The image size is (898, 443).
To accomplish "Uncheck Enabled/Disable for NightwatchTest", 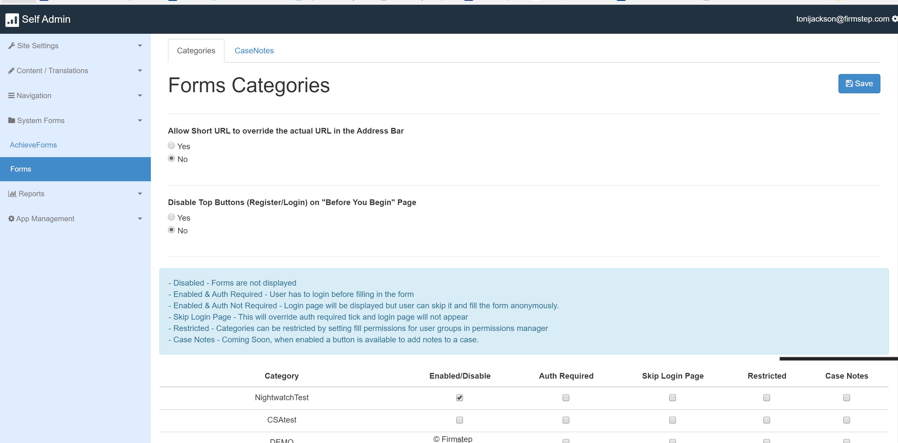I will pyautogui.click(x=459, y=398).
